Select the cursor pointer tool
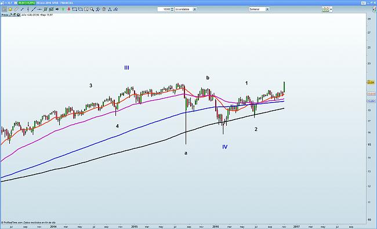The width and height of the screenshot is (377, 229). pos(4,9)
